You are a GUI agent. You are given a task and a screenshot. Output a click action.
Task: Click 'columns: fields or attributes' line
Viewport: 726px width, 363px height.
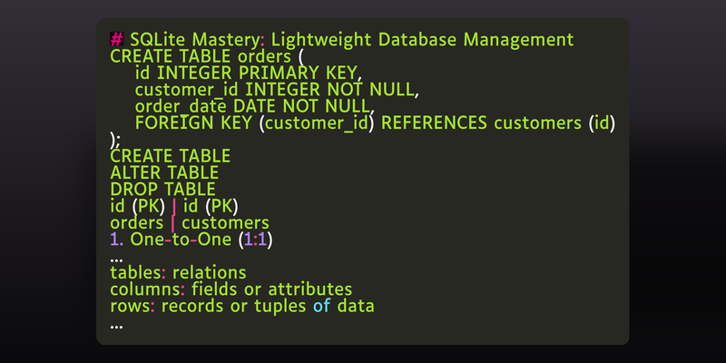click(x=231, y=289)
